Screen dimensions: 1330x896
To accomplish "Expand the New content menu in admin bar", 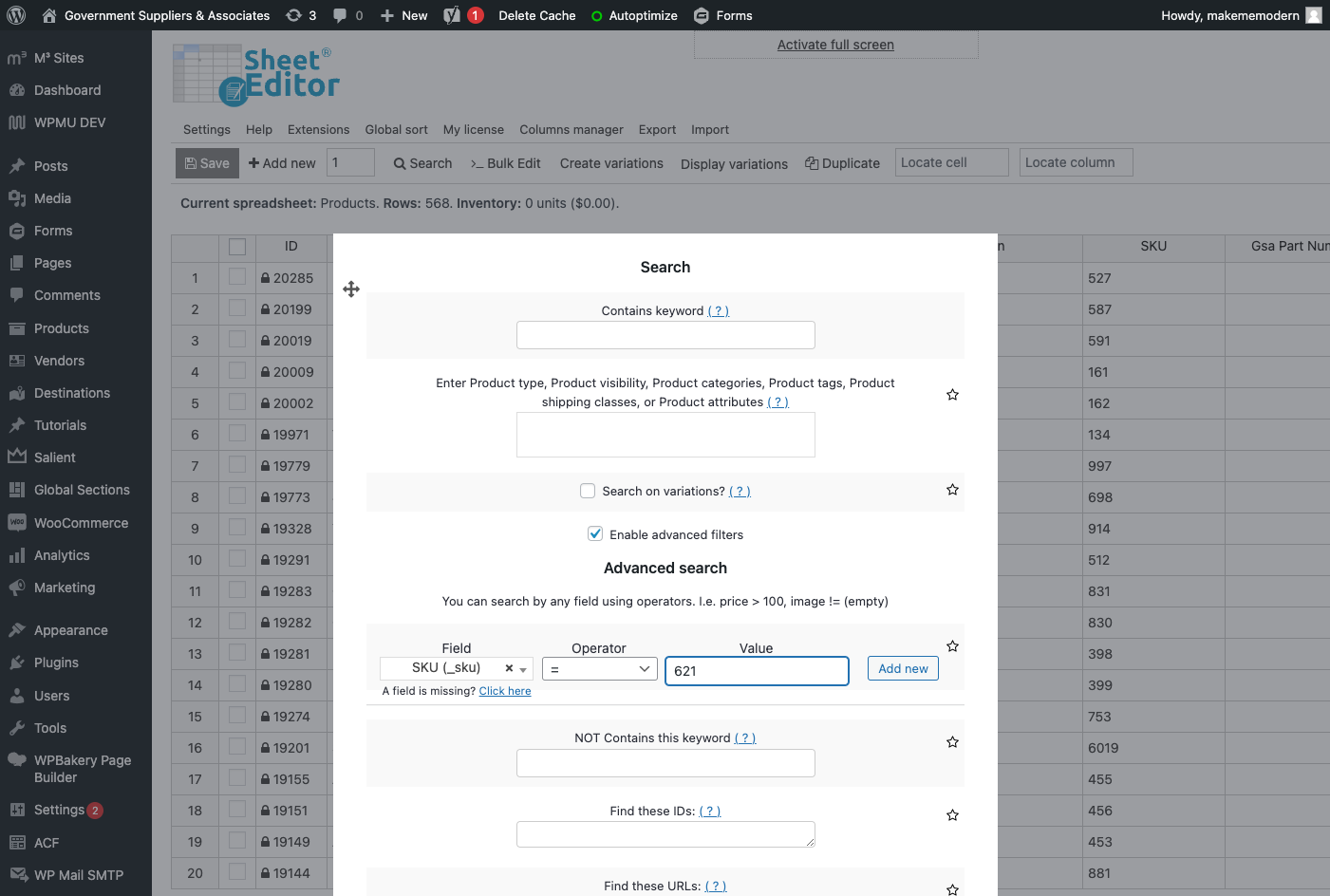I will click(x=403, y=15).
